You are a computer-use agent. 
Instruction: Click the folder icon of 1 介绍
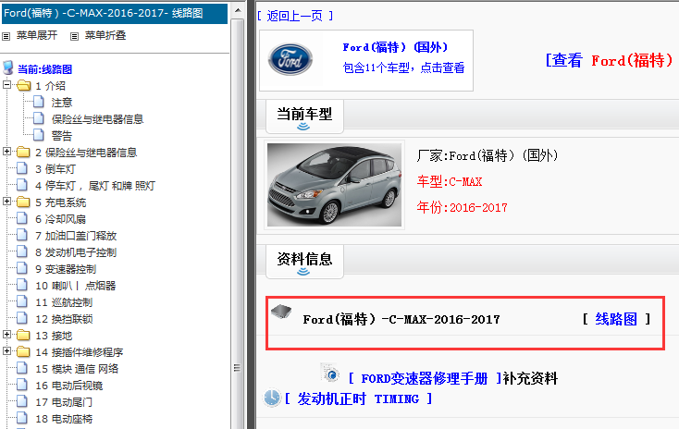coord(24,86)
